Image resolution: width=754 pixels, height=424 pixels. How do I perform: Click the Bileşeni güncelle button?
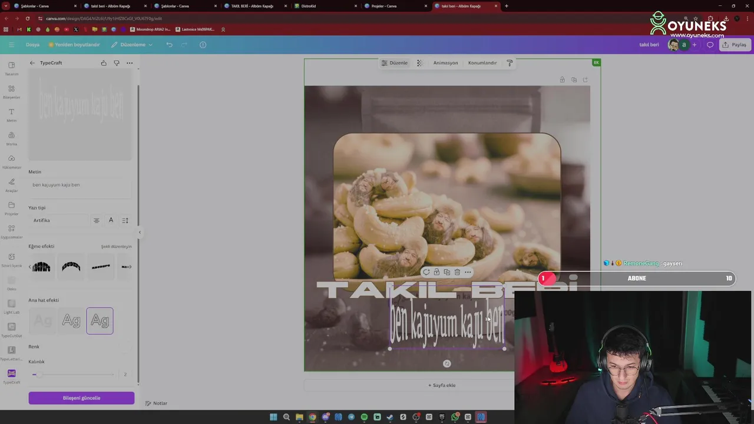pos(81,398)
